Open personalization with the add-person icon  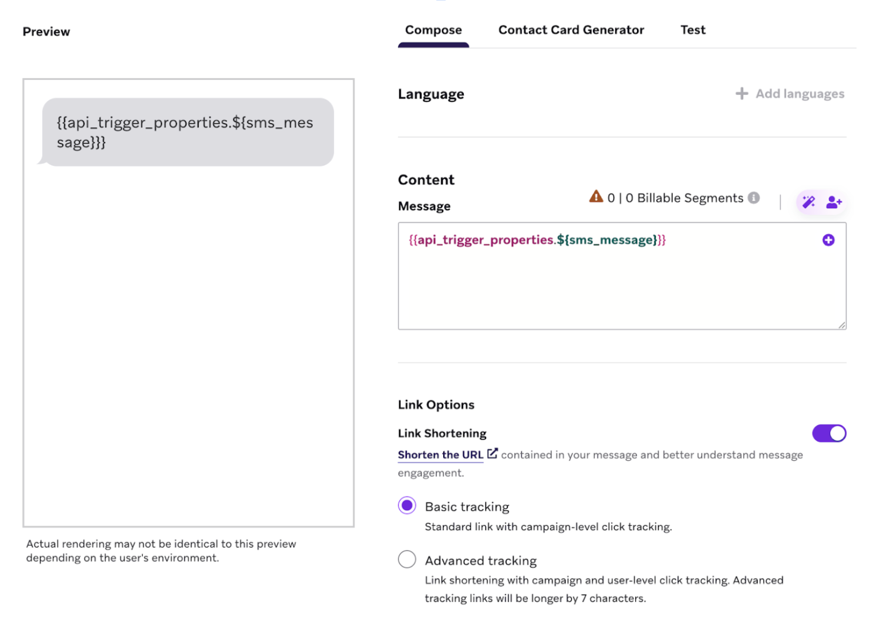(x=833, y=202)
